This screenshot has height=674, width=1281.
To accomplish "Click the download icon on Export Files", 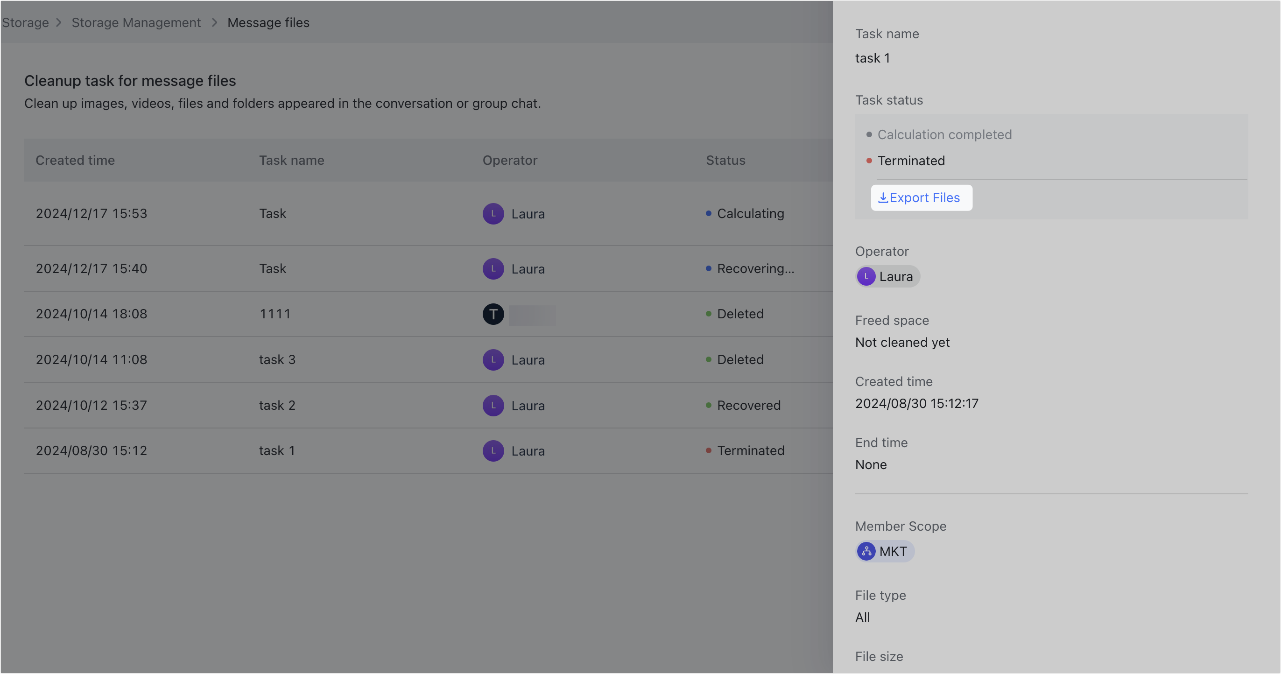I will pos(883,198).
